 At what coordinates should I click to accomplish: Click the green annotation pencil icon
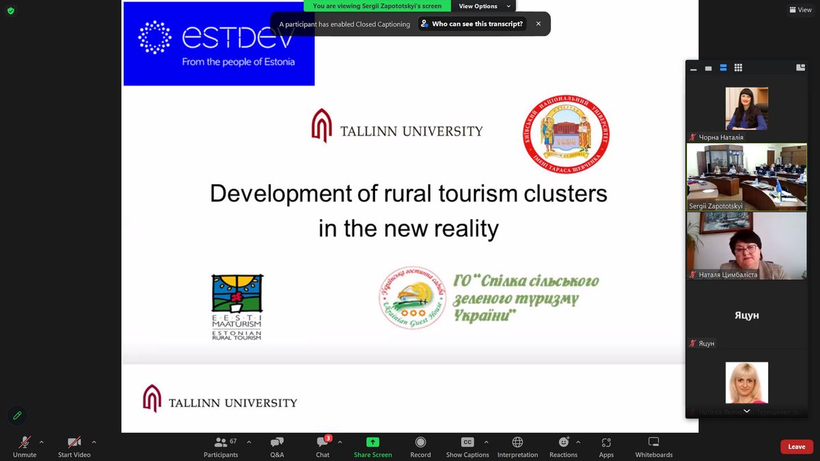(x=17, y=415)
